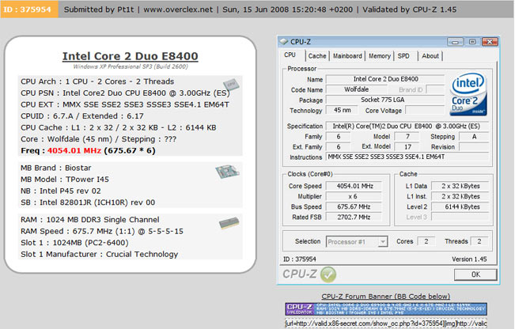Image resolution: width=515 pixels, height=329 pixels.
Task: Click the Cores count field
Action: pos(426,241)
